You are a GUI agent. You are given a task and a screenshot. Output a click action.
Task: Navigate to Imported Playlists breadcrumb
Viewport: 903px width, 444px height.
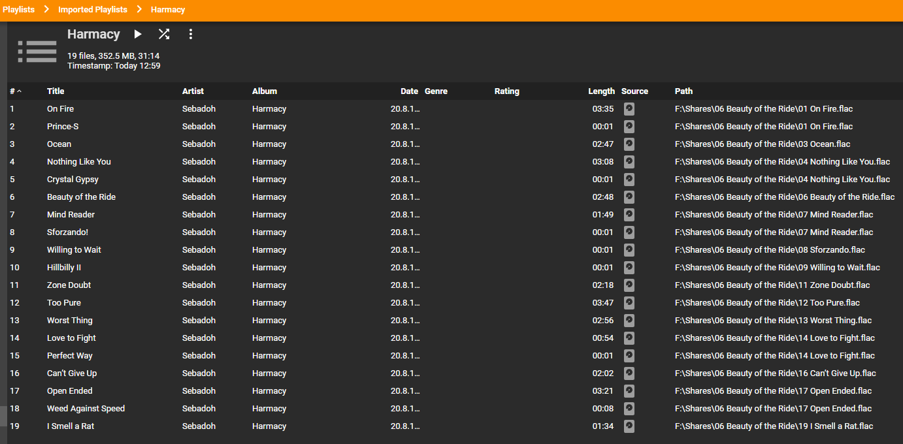[92, 10]
